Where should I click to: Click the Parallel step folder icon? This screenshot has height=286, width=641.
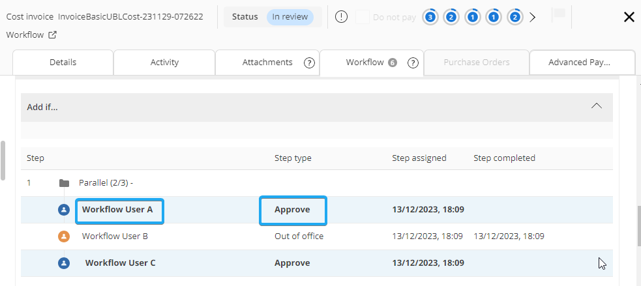click(x=64, y=183)
